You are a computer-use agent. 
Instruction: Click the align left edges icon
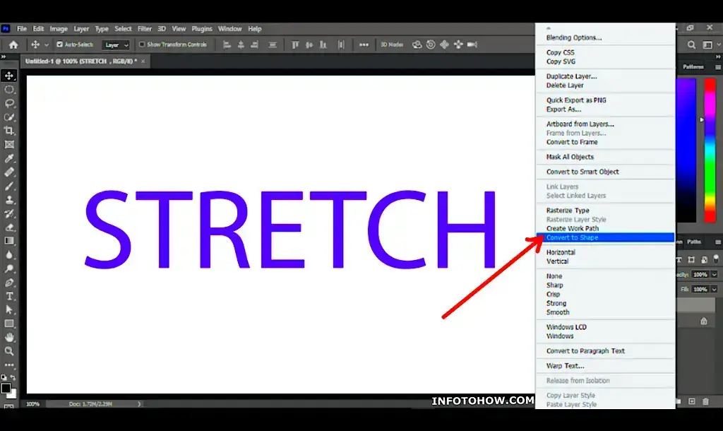pyautogui.click(x=227, y=45)
